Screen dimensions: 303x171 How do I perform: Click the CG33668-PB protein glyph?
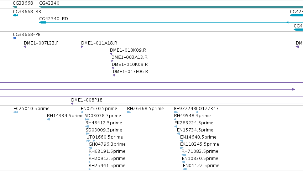point(15,38)
